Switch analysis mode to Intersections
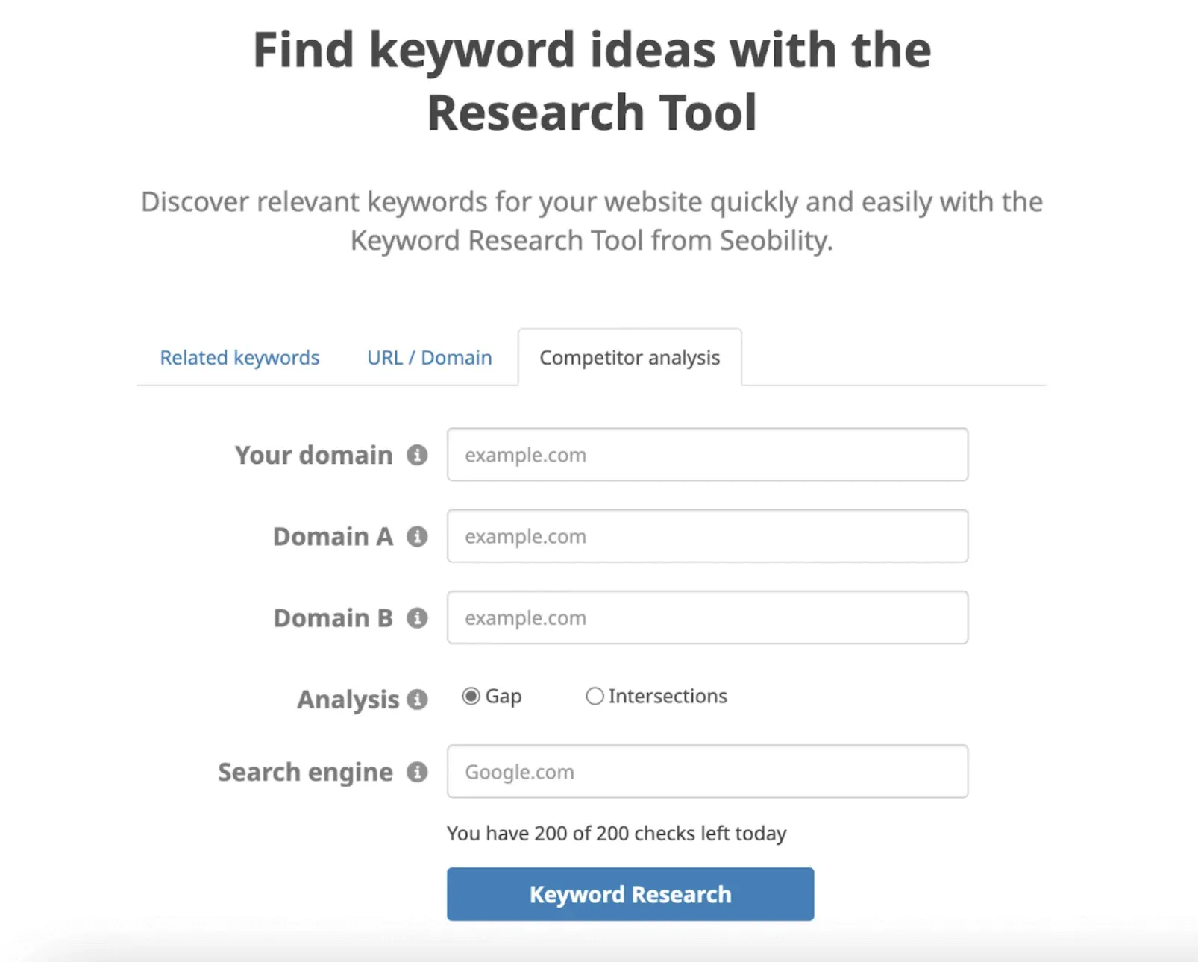Screen dimensions: 1198x962 [595, 696]
